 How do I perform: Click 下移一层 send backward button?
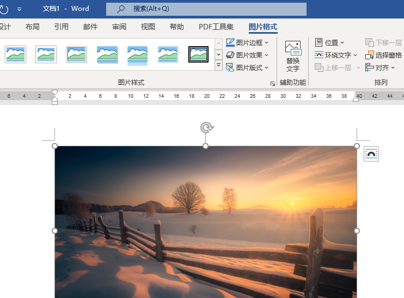pos(384,42)
